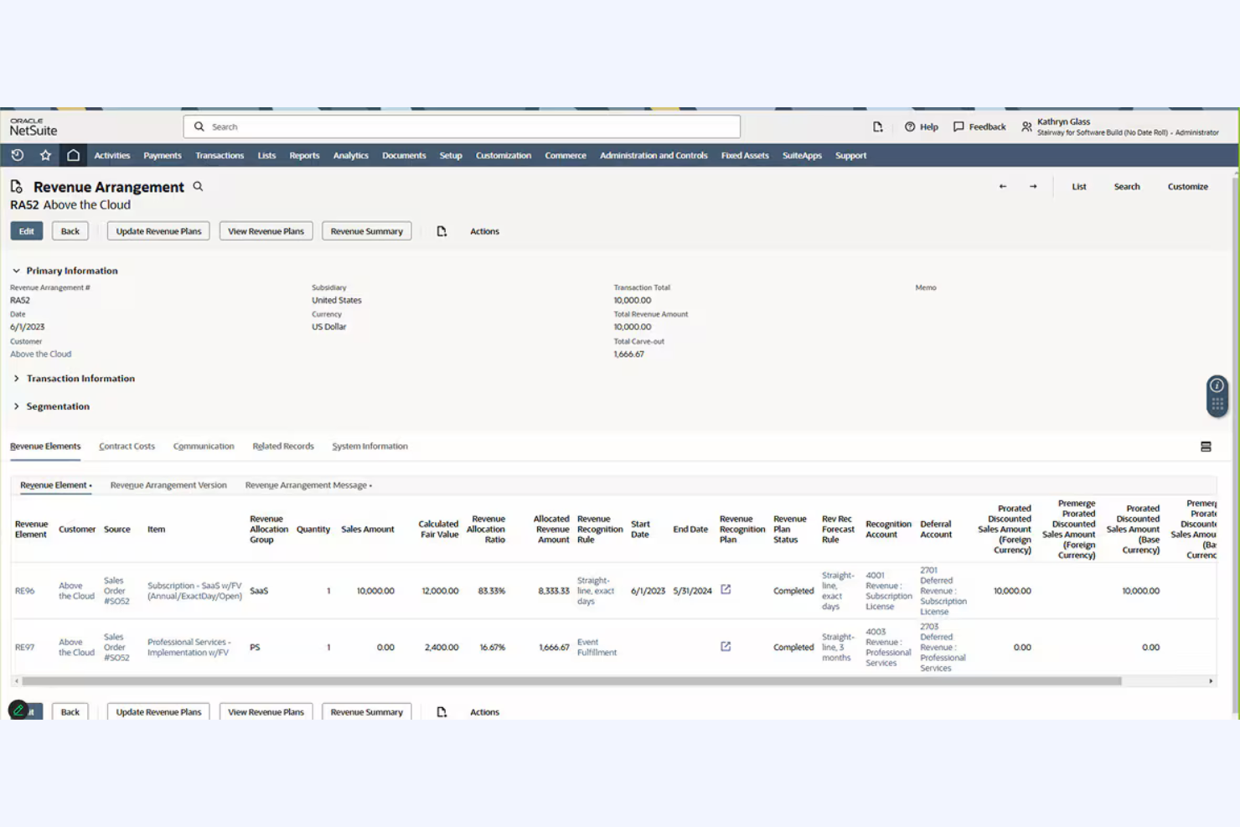Viewport: 1240px width, 827px height.
Task: Collapse the Primary Information section
Action: click(15, 270)
